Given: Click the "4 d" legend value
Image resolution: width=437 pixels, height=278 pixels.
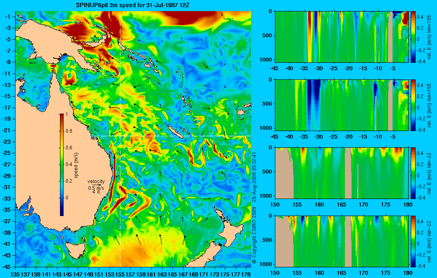Looking at the screenshot, I should point(96,192).
